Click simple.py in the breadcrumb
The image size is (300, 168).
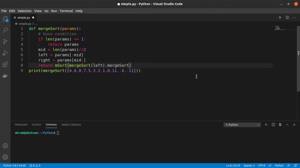(x=25, y=24)
